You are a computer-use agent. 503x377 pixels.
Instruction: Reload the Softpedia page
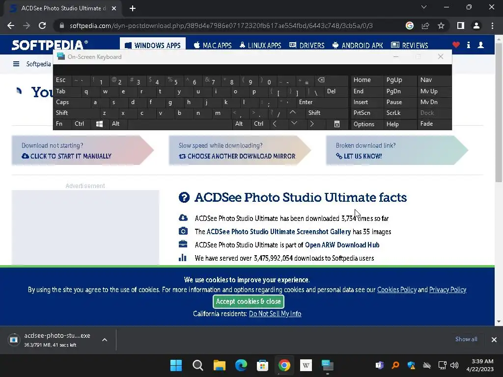pos(42,26)
